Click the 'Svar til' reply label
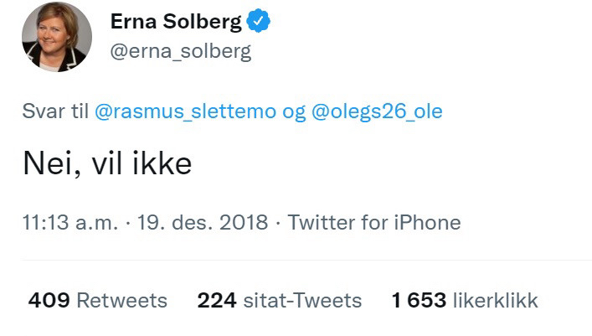The width and height of the screenshot is (592, 336). [x=55, y=112]
